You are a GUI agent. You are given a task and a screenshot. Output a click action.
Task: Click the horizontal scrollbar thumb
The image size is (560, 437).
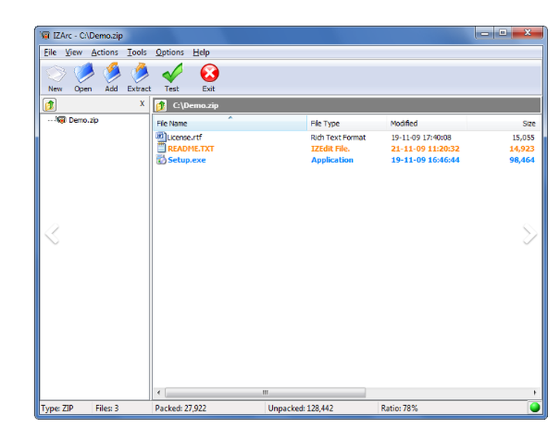tap(265, 392)
